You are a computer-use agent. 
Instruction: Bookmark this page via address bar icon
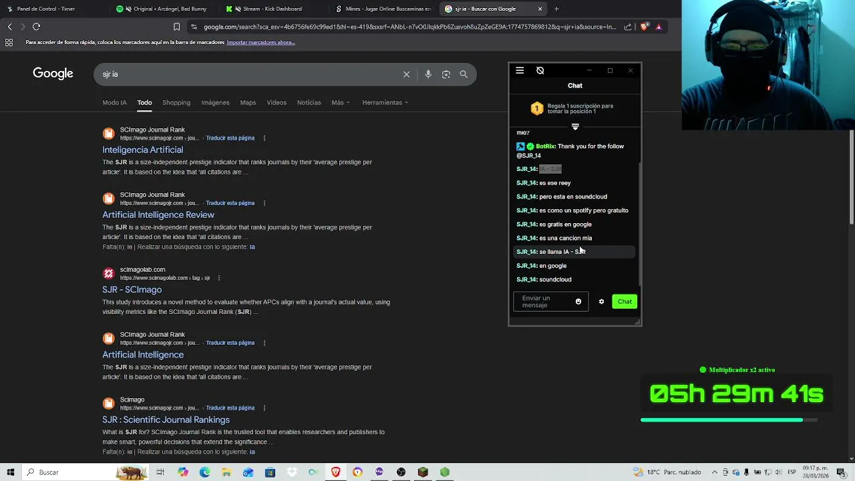[176, 27]
